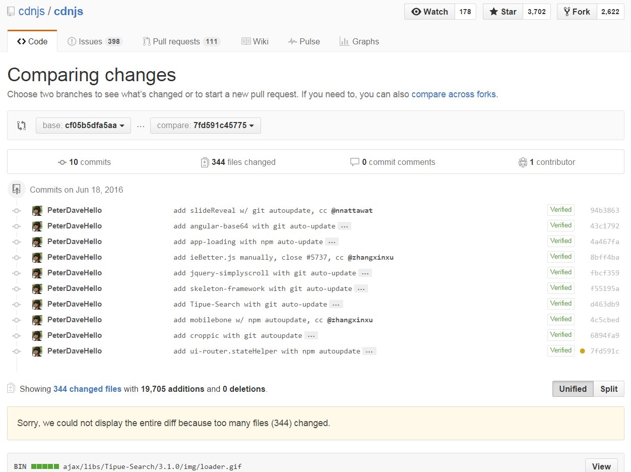Click Verified badge for commit 43c1792
Image resolution: width=631 pixels, height=472 pixels.
click(x=561, y=225)
